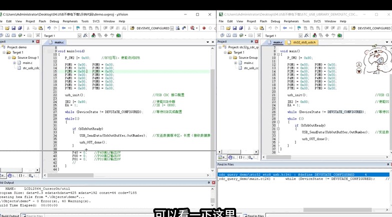Click Save icon in STC_CDC window toolbar
This screenshot has height=217, width=392.
click(234, 28)
